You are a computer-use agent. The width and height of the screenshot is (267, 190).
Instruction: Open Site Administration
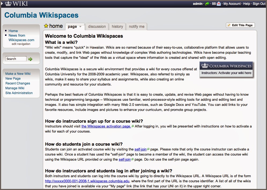pyautogui.click(x=18, y=93)
